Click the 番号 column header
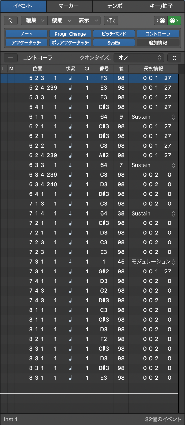This screenshot has height=426, width=185. [x=104, y=69]
